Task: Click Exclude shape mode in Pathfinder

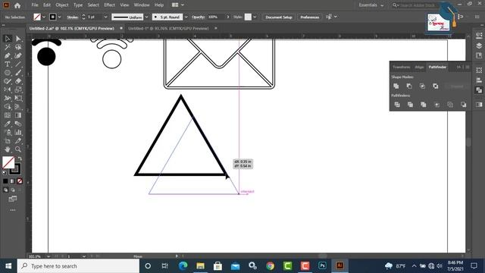Action: [x=436, y=86]
